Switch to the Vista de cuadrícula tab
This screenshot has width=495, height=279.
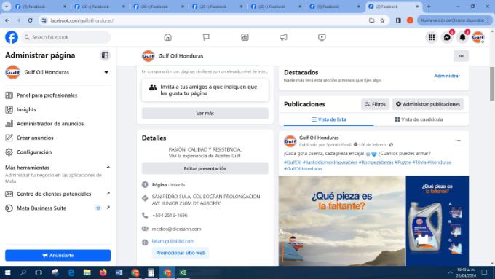pyautogui.click(x=419, y=119)
